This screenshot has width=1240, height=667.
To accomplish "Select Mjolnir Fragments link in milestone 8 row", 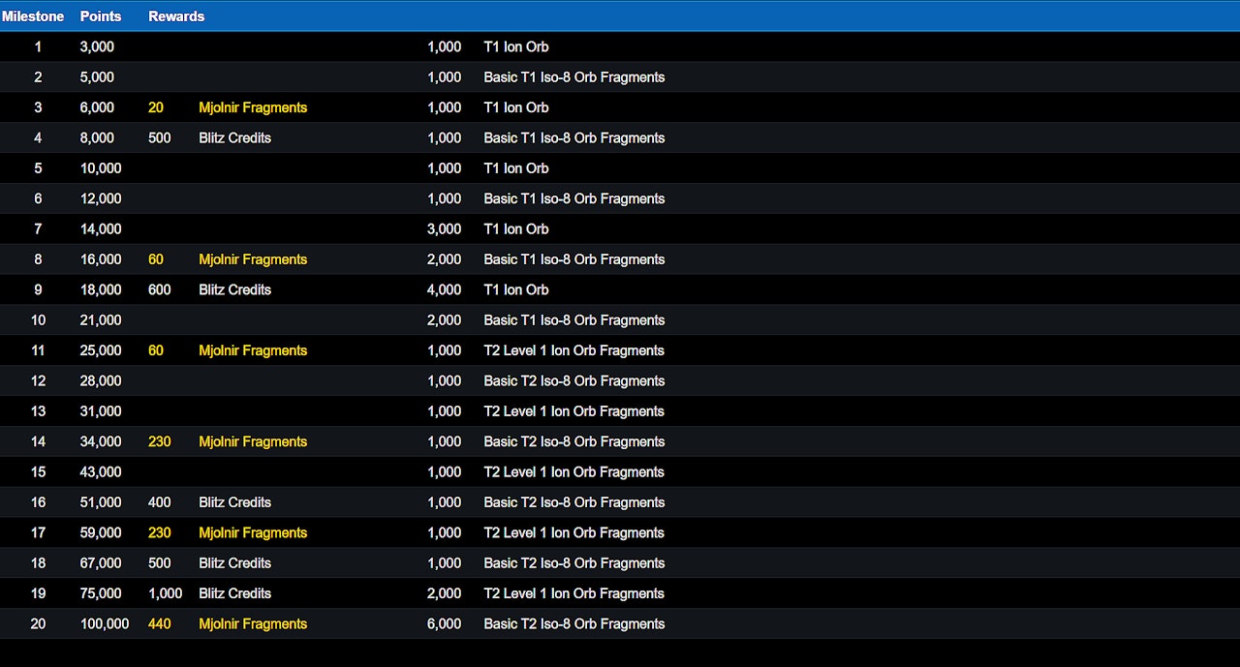I will coord(253,259).
